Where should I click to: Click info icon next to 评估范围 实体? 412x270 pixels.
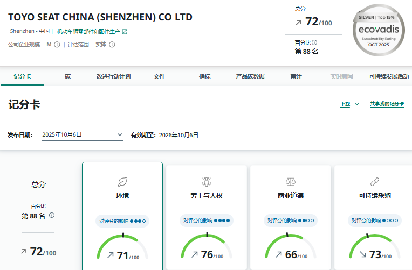click(112, 45)
